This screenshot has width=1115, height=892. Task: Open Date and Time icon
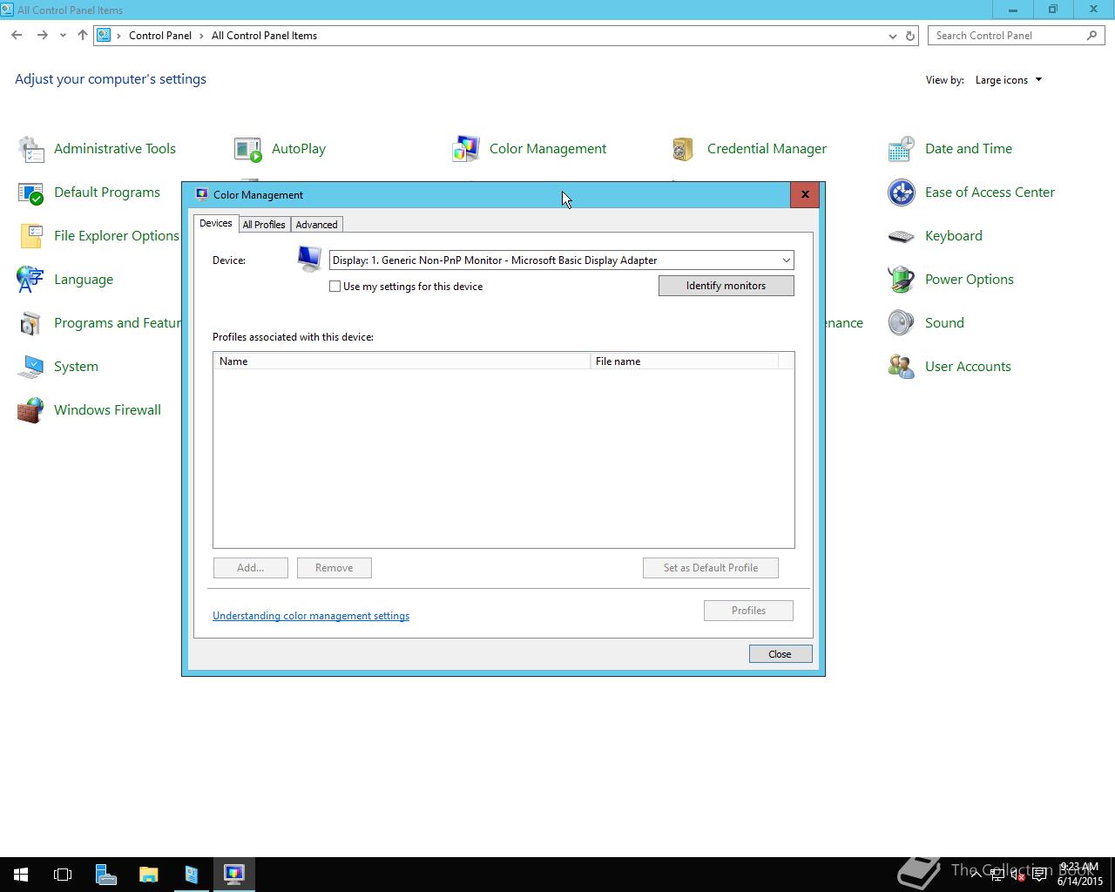(x=902, y=149)
